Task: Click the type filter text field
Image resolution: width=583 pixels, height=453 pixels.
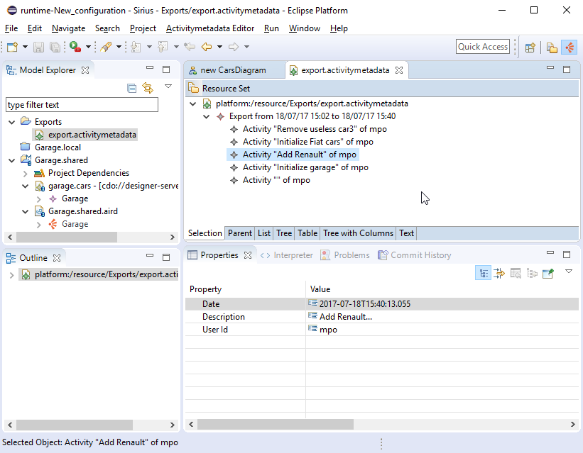Action: [82, 105]
